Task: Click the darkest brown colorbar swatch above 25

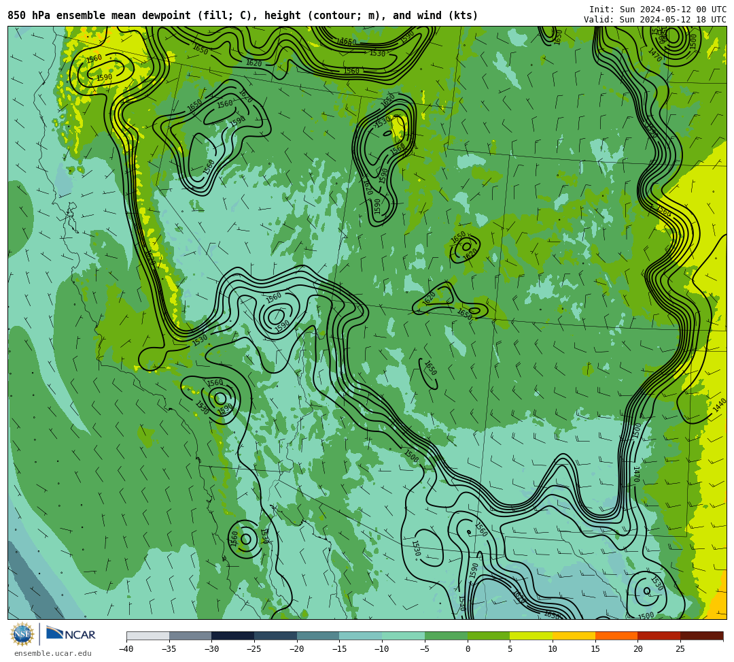Action: [x=701, y=635]
